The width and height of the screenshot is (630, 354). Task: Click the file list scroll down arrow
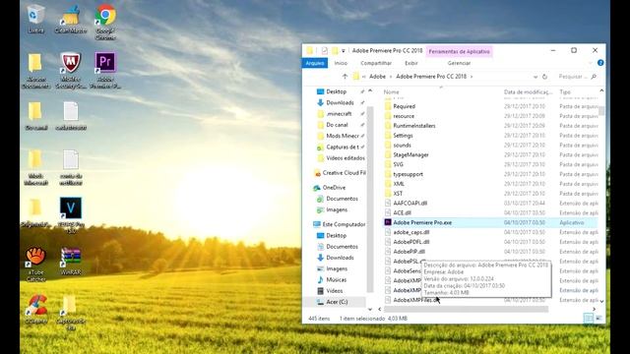(x=601, y=301)
